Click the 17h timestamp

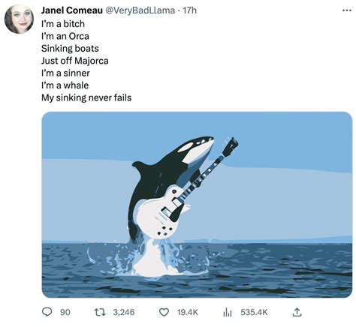[190, 10]
